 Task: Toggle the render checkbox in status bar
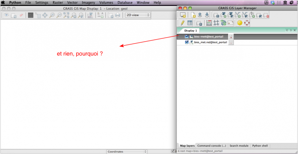coord(172,151)
